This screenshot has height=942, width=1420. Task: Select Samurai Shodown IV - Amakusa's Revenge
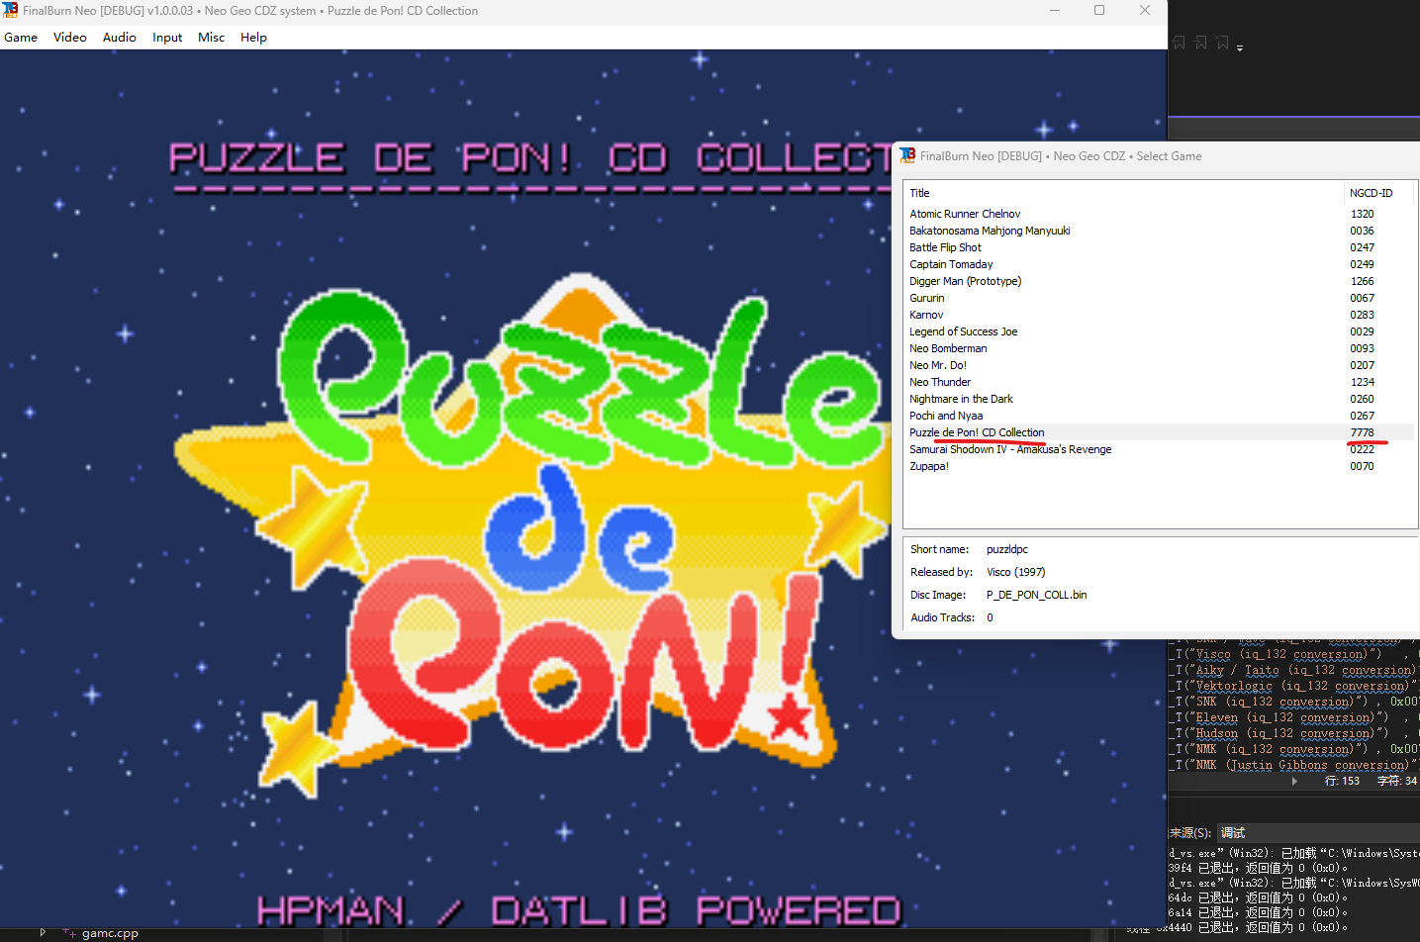1010,449
